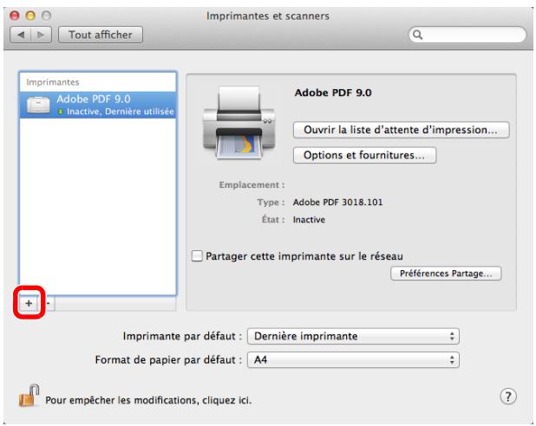
Task: Click the minus button to remove printer
Action: click(x=49, y=303)
